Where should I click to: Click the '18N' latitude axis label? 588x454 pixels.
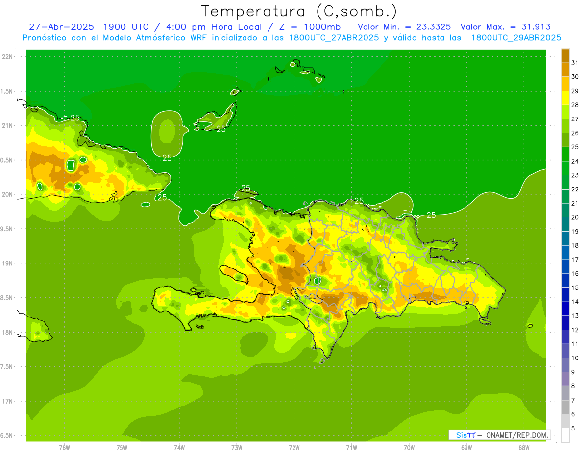[x=8, y=333]
